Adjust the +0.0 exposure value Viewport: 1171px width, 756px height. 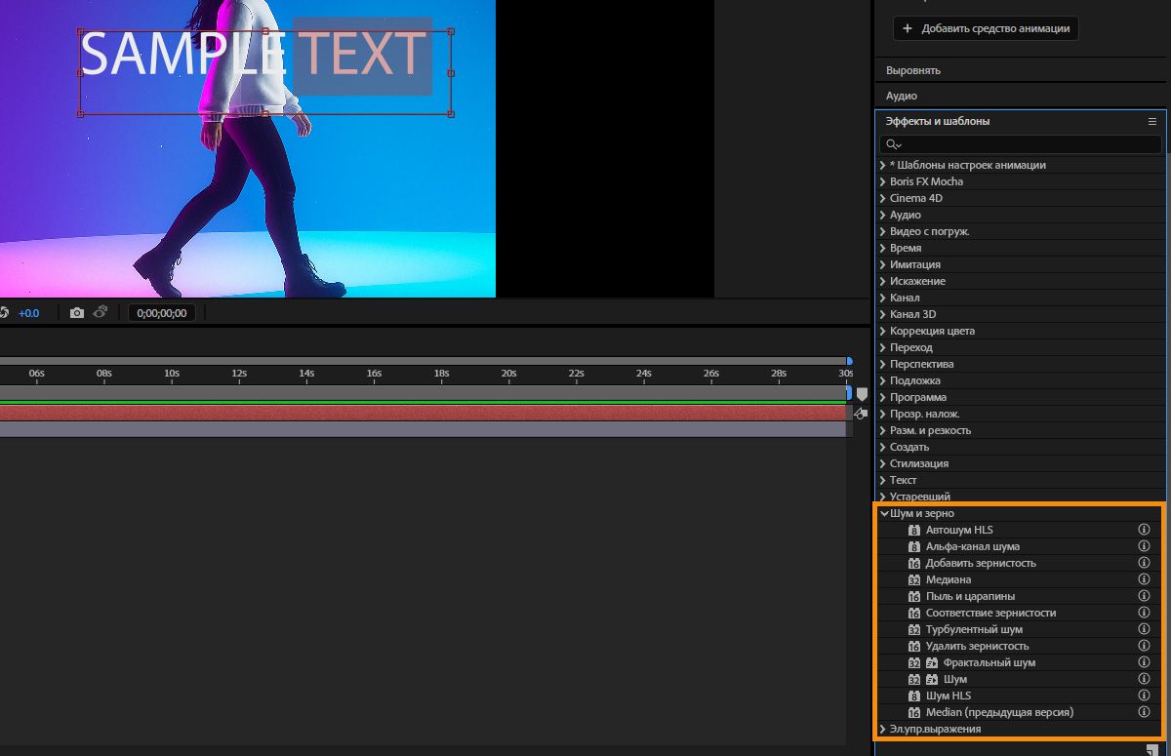28,313
